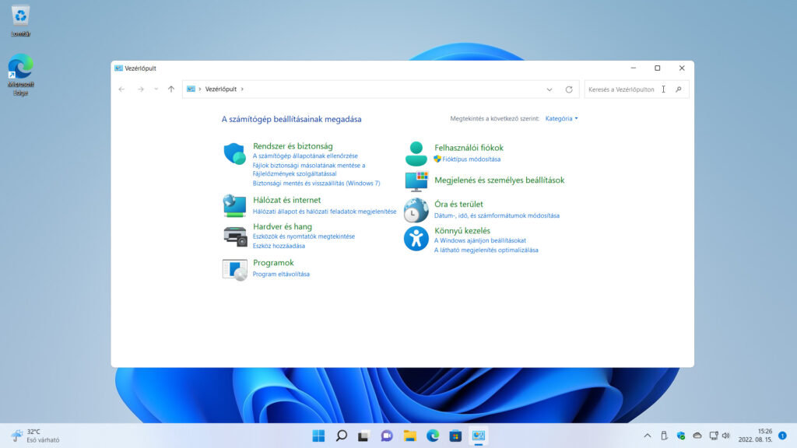This screenshot has height=448, width=797.
Task: Open the Hardver és hang printer icon
Action: [235, 236]
